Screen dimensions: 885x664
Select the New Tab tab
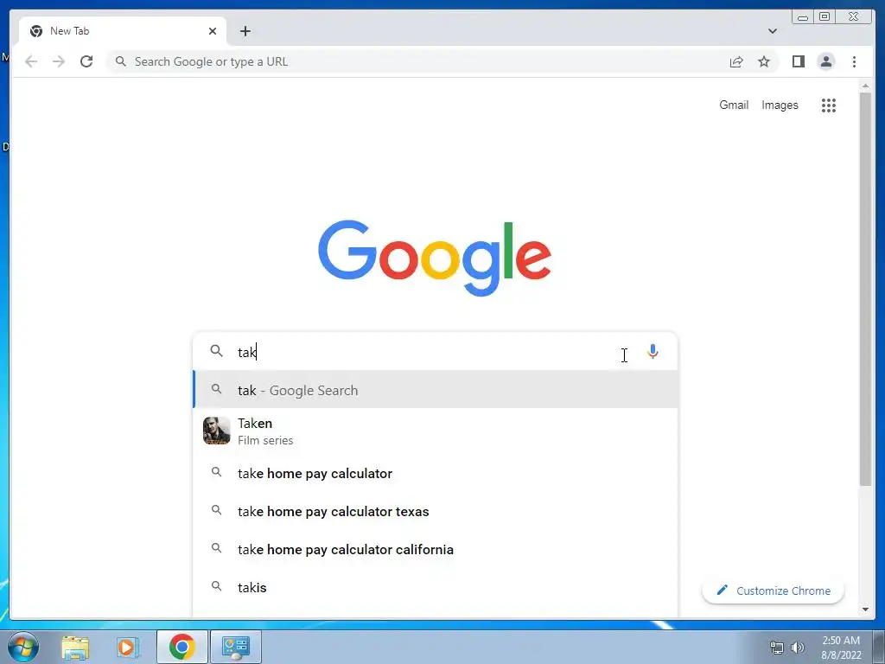click(x=123, y=31)
